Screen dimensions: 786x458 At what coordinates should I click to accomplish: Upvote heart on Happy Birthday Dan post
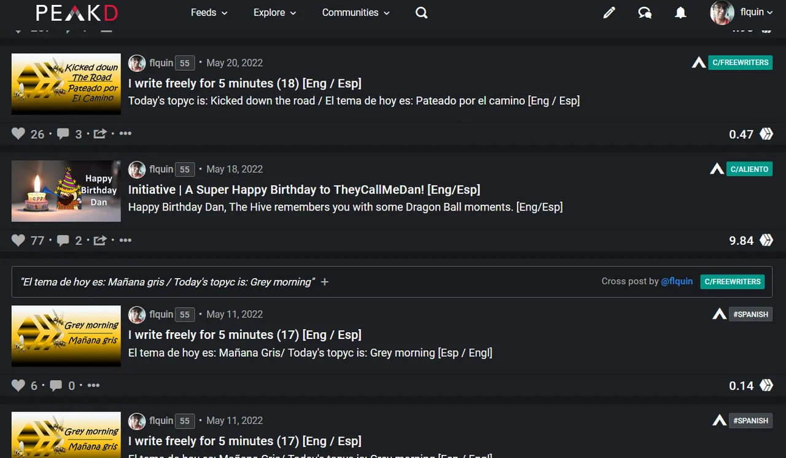pyautogui.click(x=18, y=240)
